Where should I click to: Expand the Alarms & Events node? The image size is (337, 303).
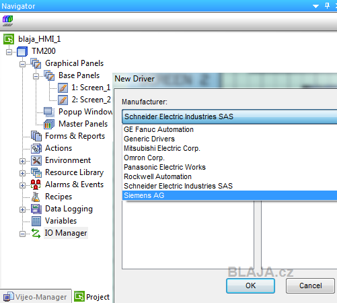(22, 186)
